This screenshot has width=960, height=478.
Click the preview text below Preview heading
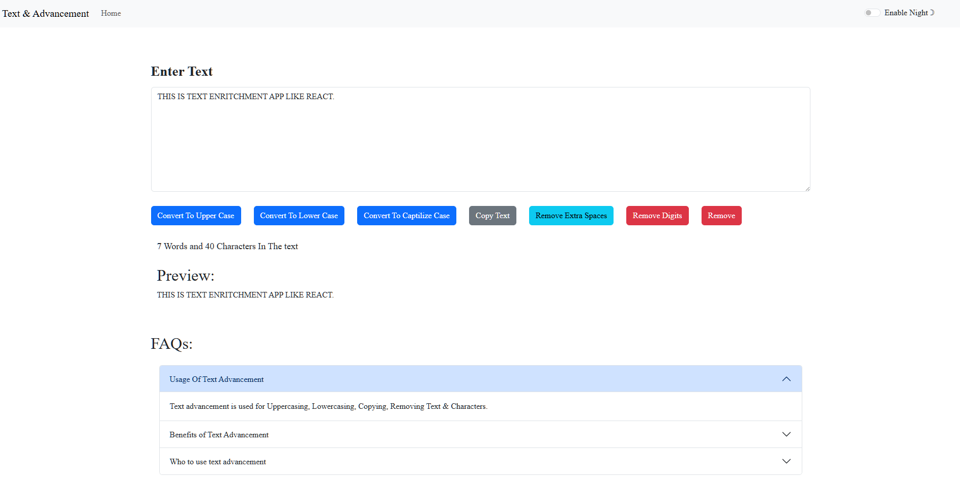click(245, 295)
